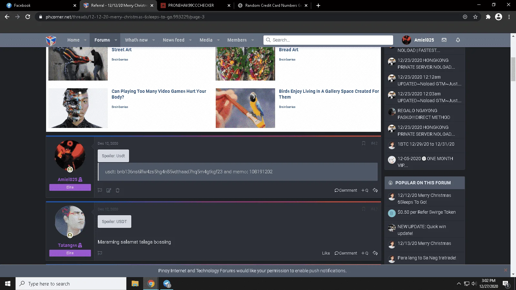
Task: Expand the What's new menu arrow
Action: 154,40
